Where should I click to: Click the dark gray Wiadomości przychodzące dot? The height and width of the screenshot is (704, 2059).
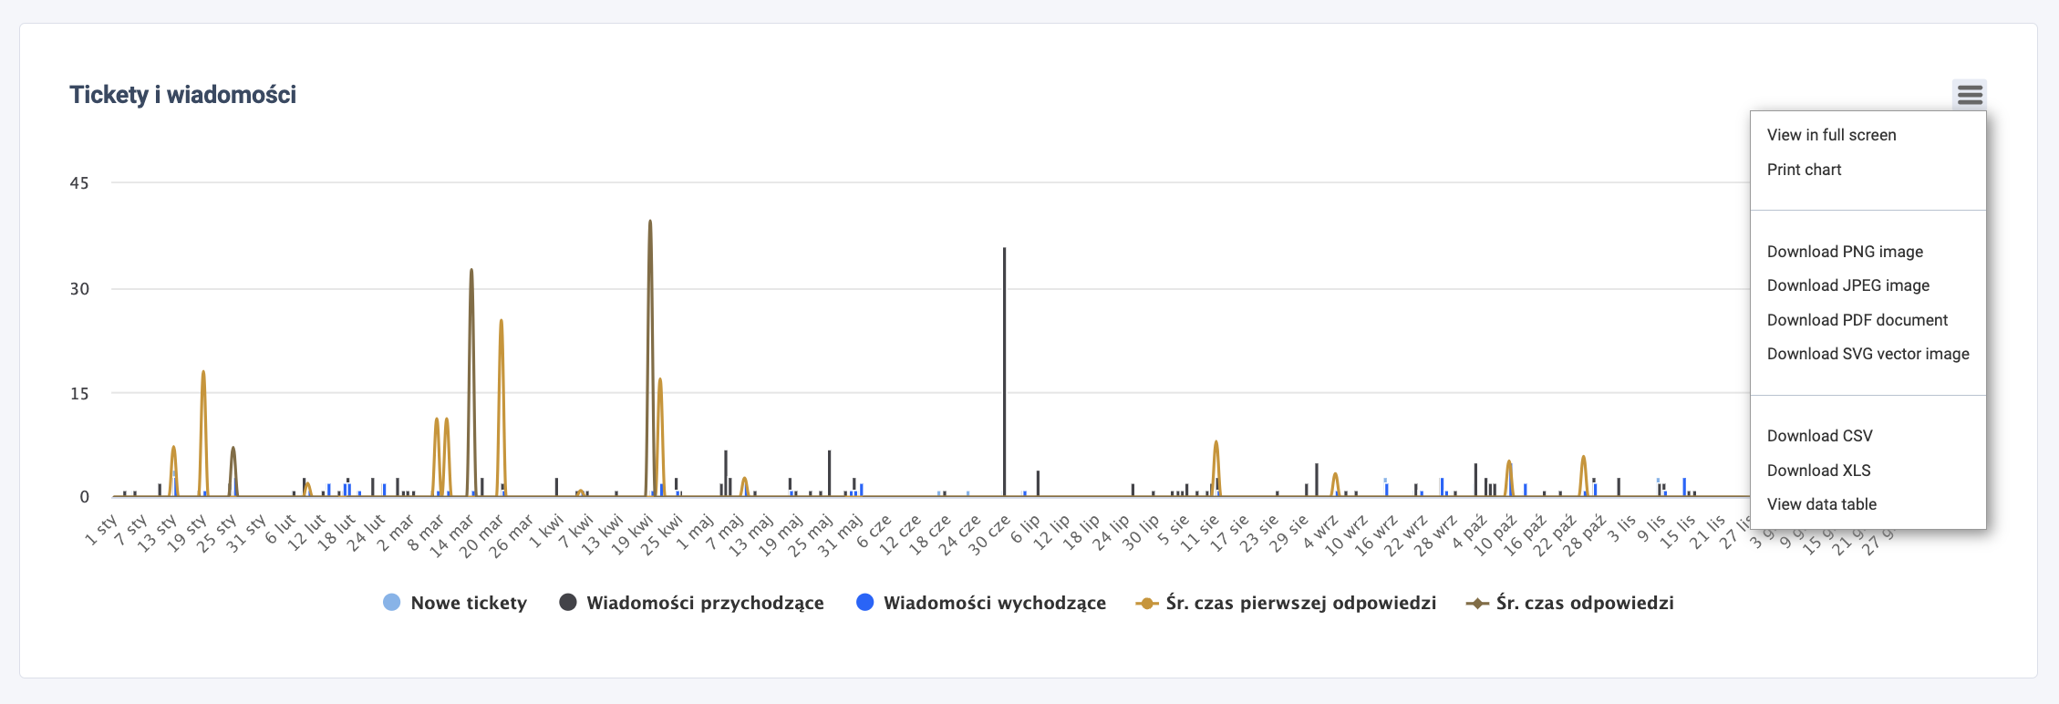pos(568,603)
